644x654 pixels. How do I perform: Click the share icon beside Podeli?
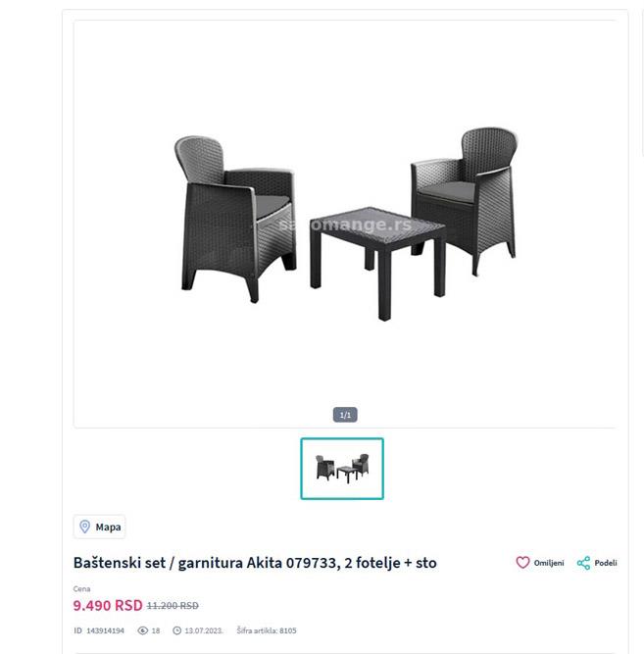[583, 563]
